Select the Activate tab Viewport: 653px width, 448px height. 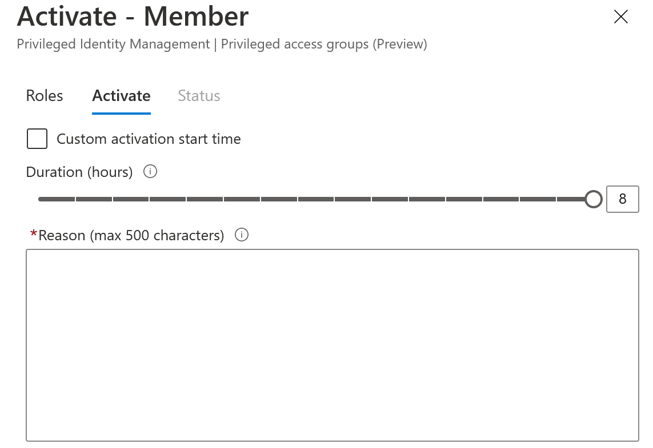tap(121, 96)
